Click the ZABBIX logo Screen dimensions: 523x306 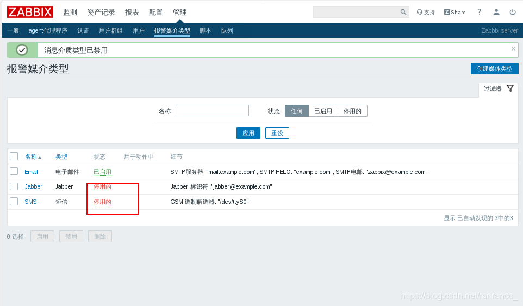pos(30,12)
